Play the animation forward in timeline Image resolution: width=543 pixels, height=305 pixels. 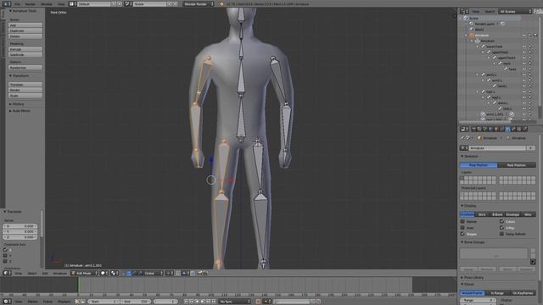[203, 302]
